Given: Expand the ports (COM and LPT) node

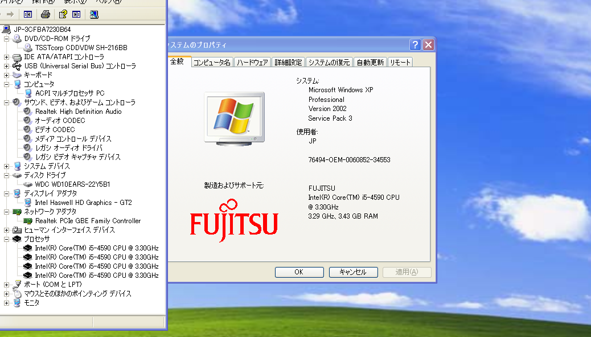Looking at the screenshot, I should [x=6, y=285].
